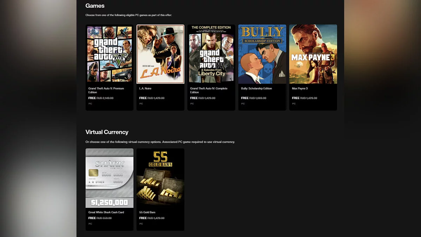This screenshot has height=237, width=421.
Task: Select the 55 Gold Bars image
Action: coord(160,178)
